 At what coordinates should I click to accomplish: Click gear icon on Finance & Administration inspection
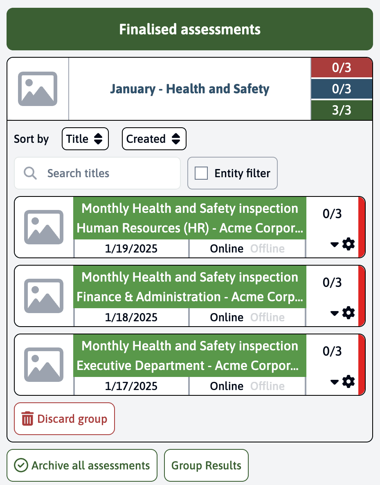pyautogui.click(x=349, y=313)
